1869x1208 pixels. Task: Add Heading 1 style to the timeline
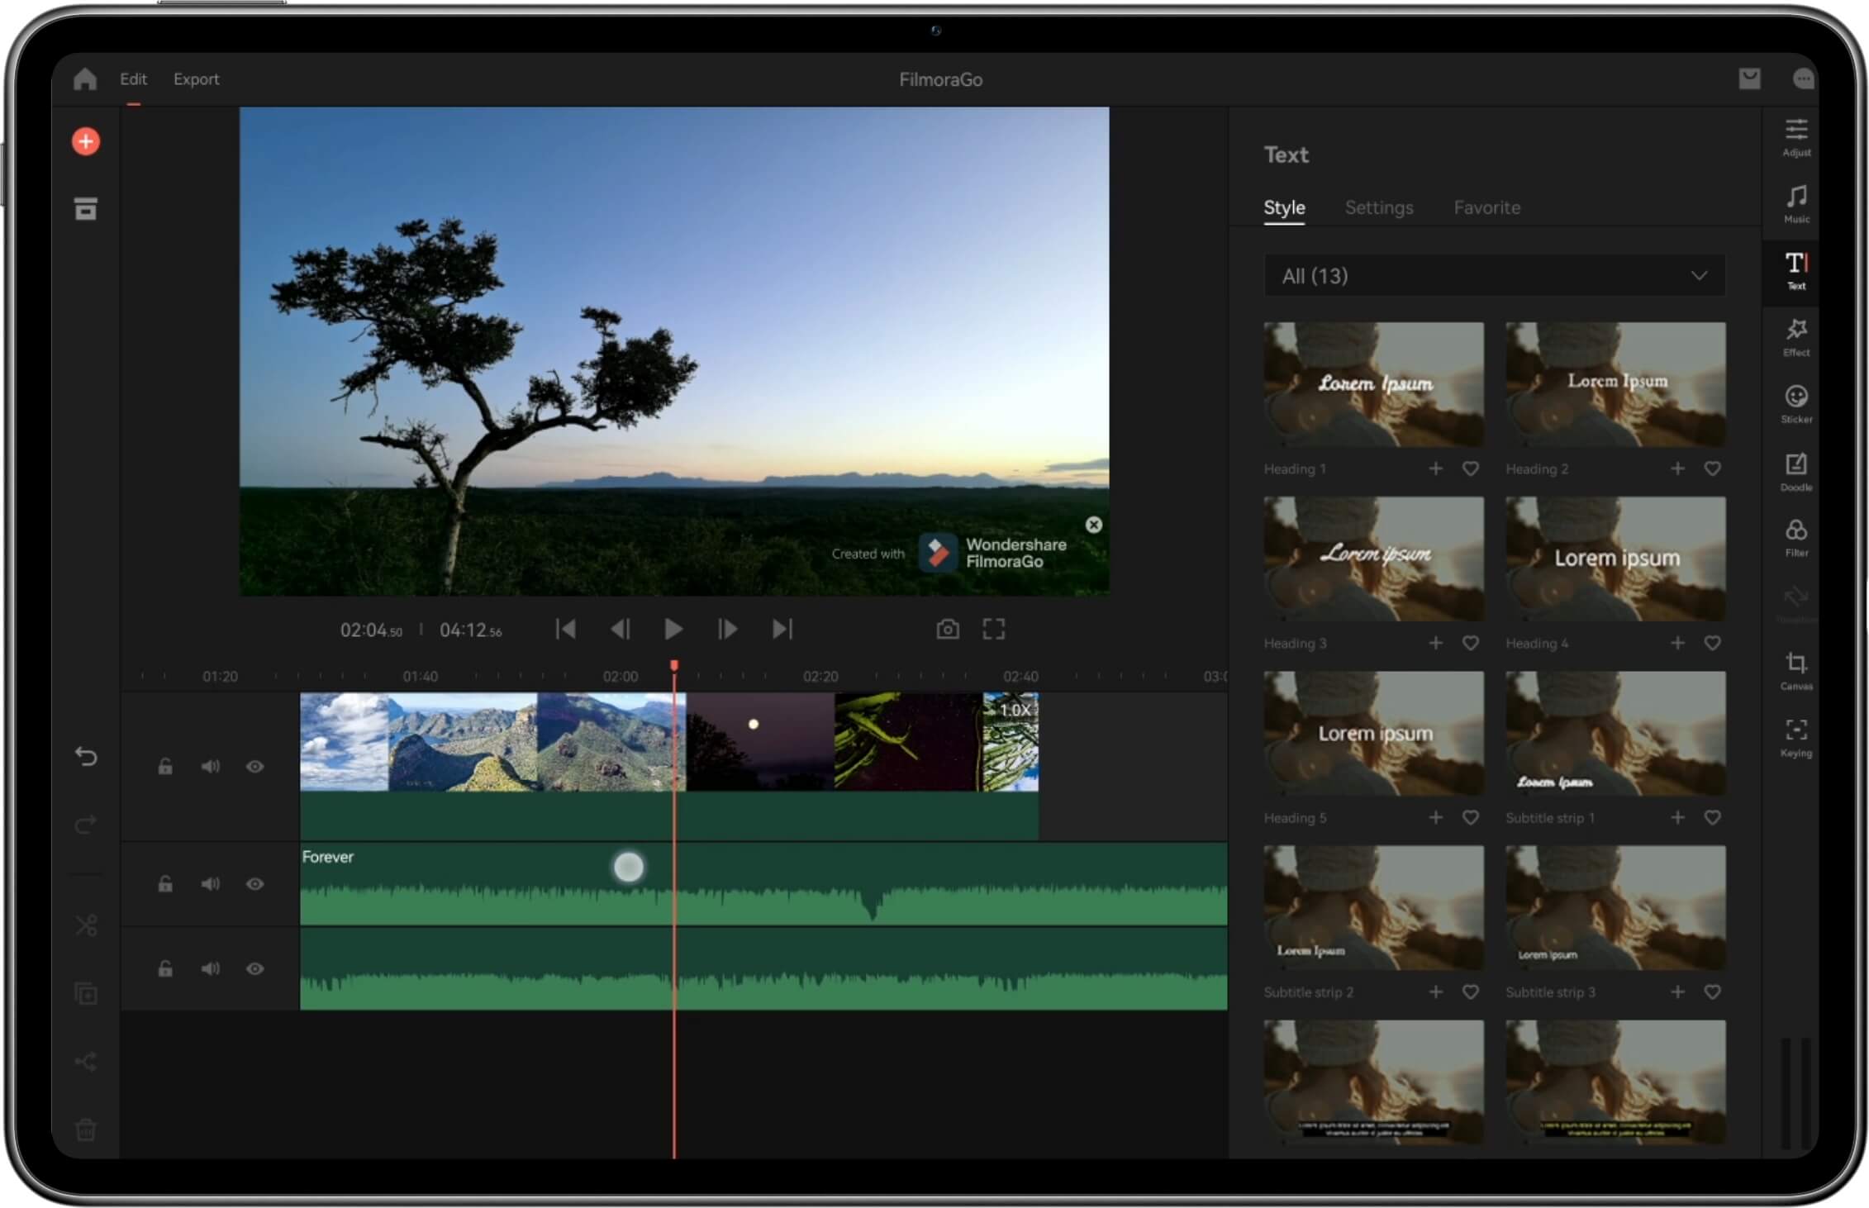(x=1435, y=468)
